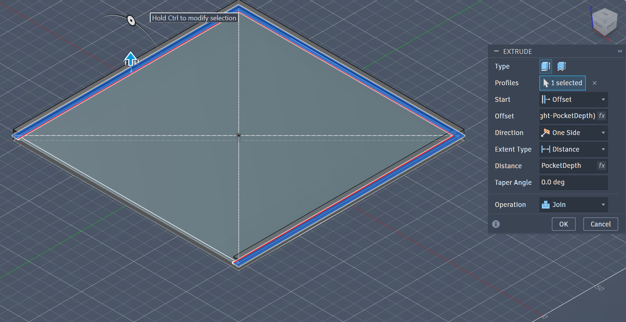Open the Direction dropdown set to One Side
626x322 pixels.
coord(574,133)
